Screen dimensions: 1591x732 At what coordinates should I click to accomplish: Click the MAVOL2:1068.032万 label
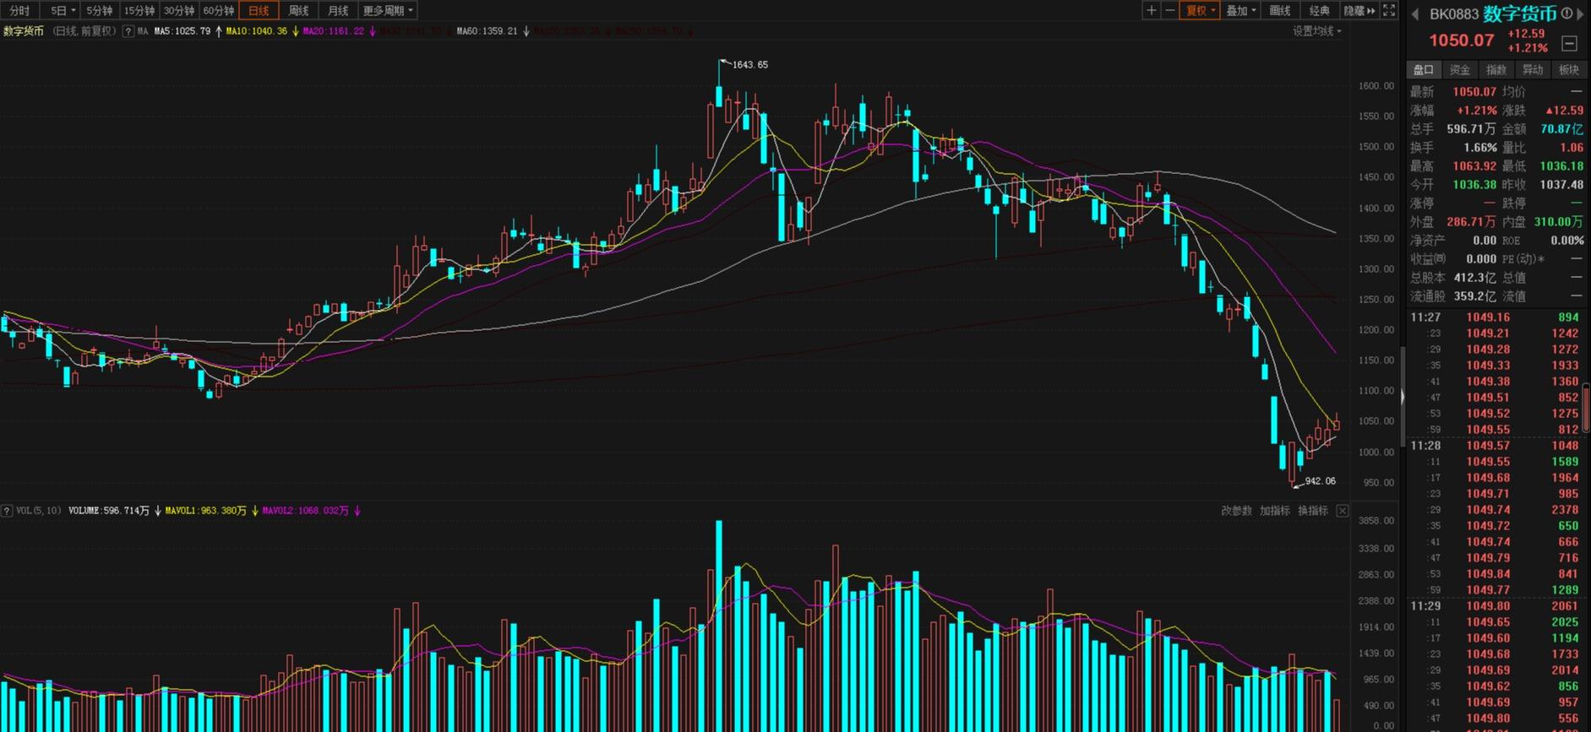click(306, 511)
